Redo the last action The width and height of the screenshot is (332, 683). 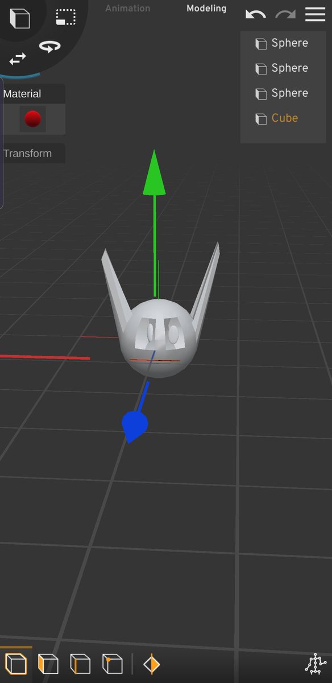[x=285, y=14]
